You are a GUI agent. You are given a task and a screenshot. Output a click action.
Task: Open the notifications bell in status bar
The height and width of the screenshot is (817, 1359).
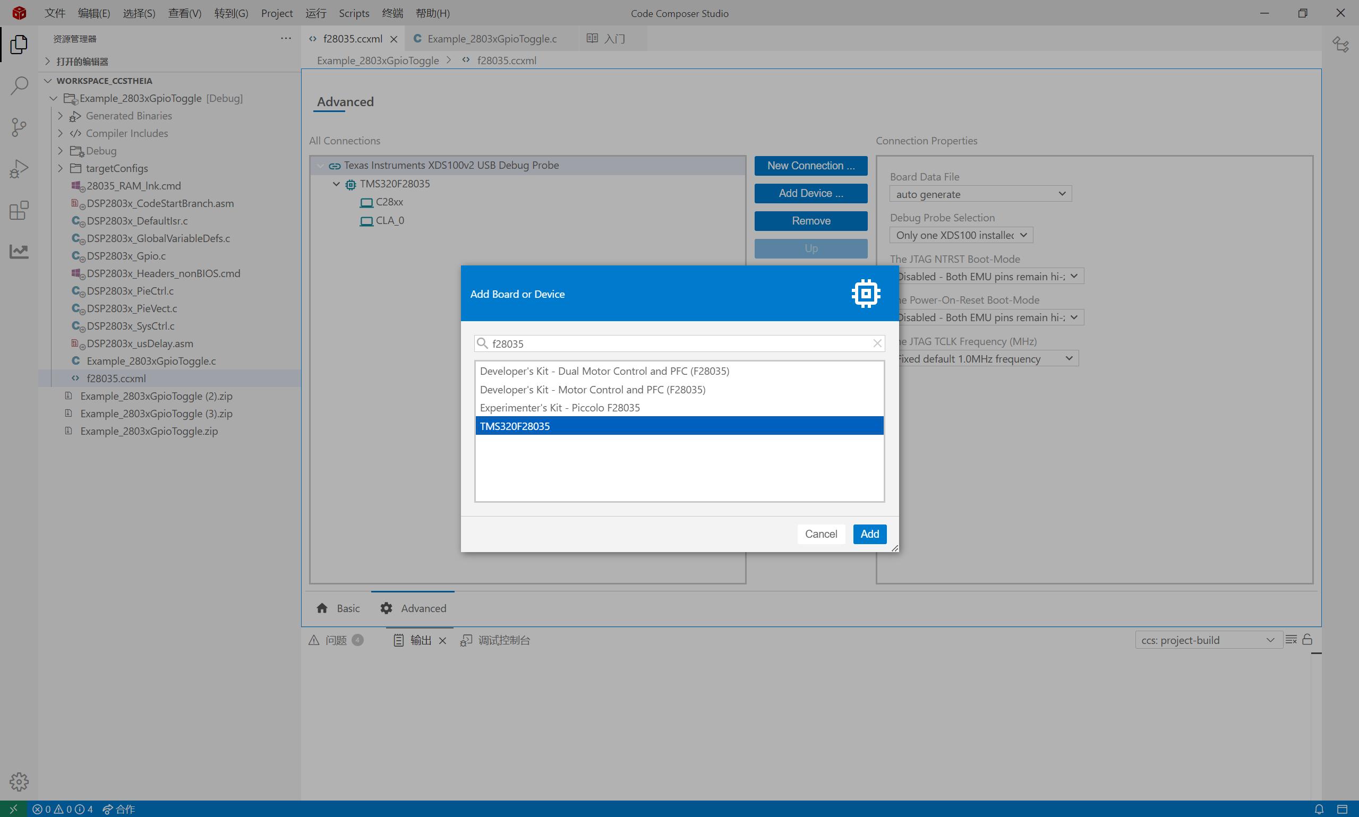(x=1319, y=809)
